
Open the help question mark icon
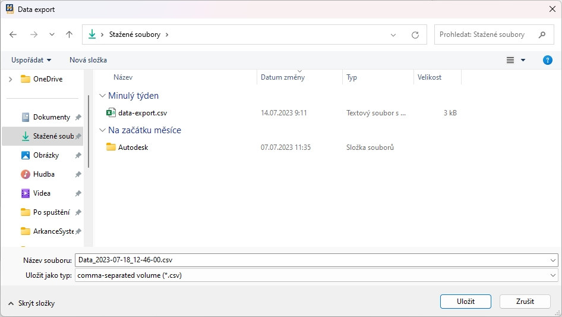548,60
